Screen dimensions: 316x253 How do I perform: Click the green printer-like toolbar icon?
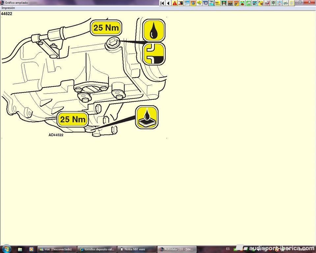pos(249,3)
